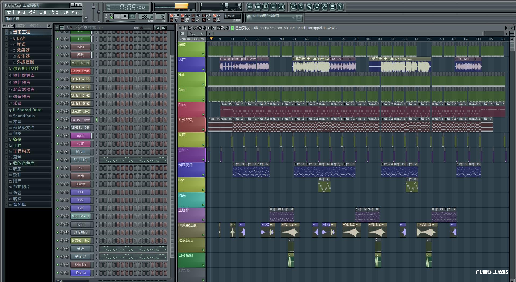
Task: Click the help question mark icon
Action: (x=340, y=7)
